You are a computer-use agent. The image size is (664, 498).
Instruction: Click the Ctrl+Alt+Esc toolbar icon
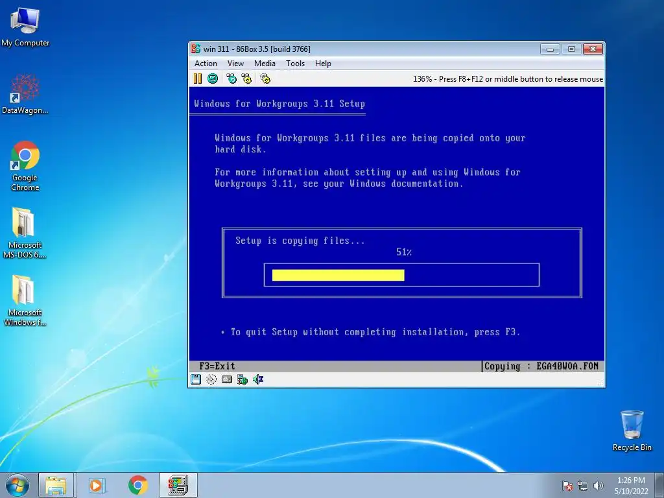pos(246,78)
